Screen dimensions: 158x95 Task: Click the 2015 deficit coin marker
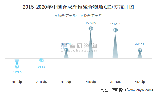click(x=17, y=66)
